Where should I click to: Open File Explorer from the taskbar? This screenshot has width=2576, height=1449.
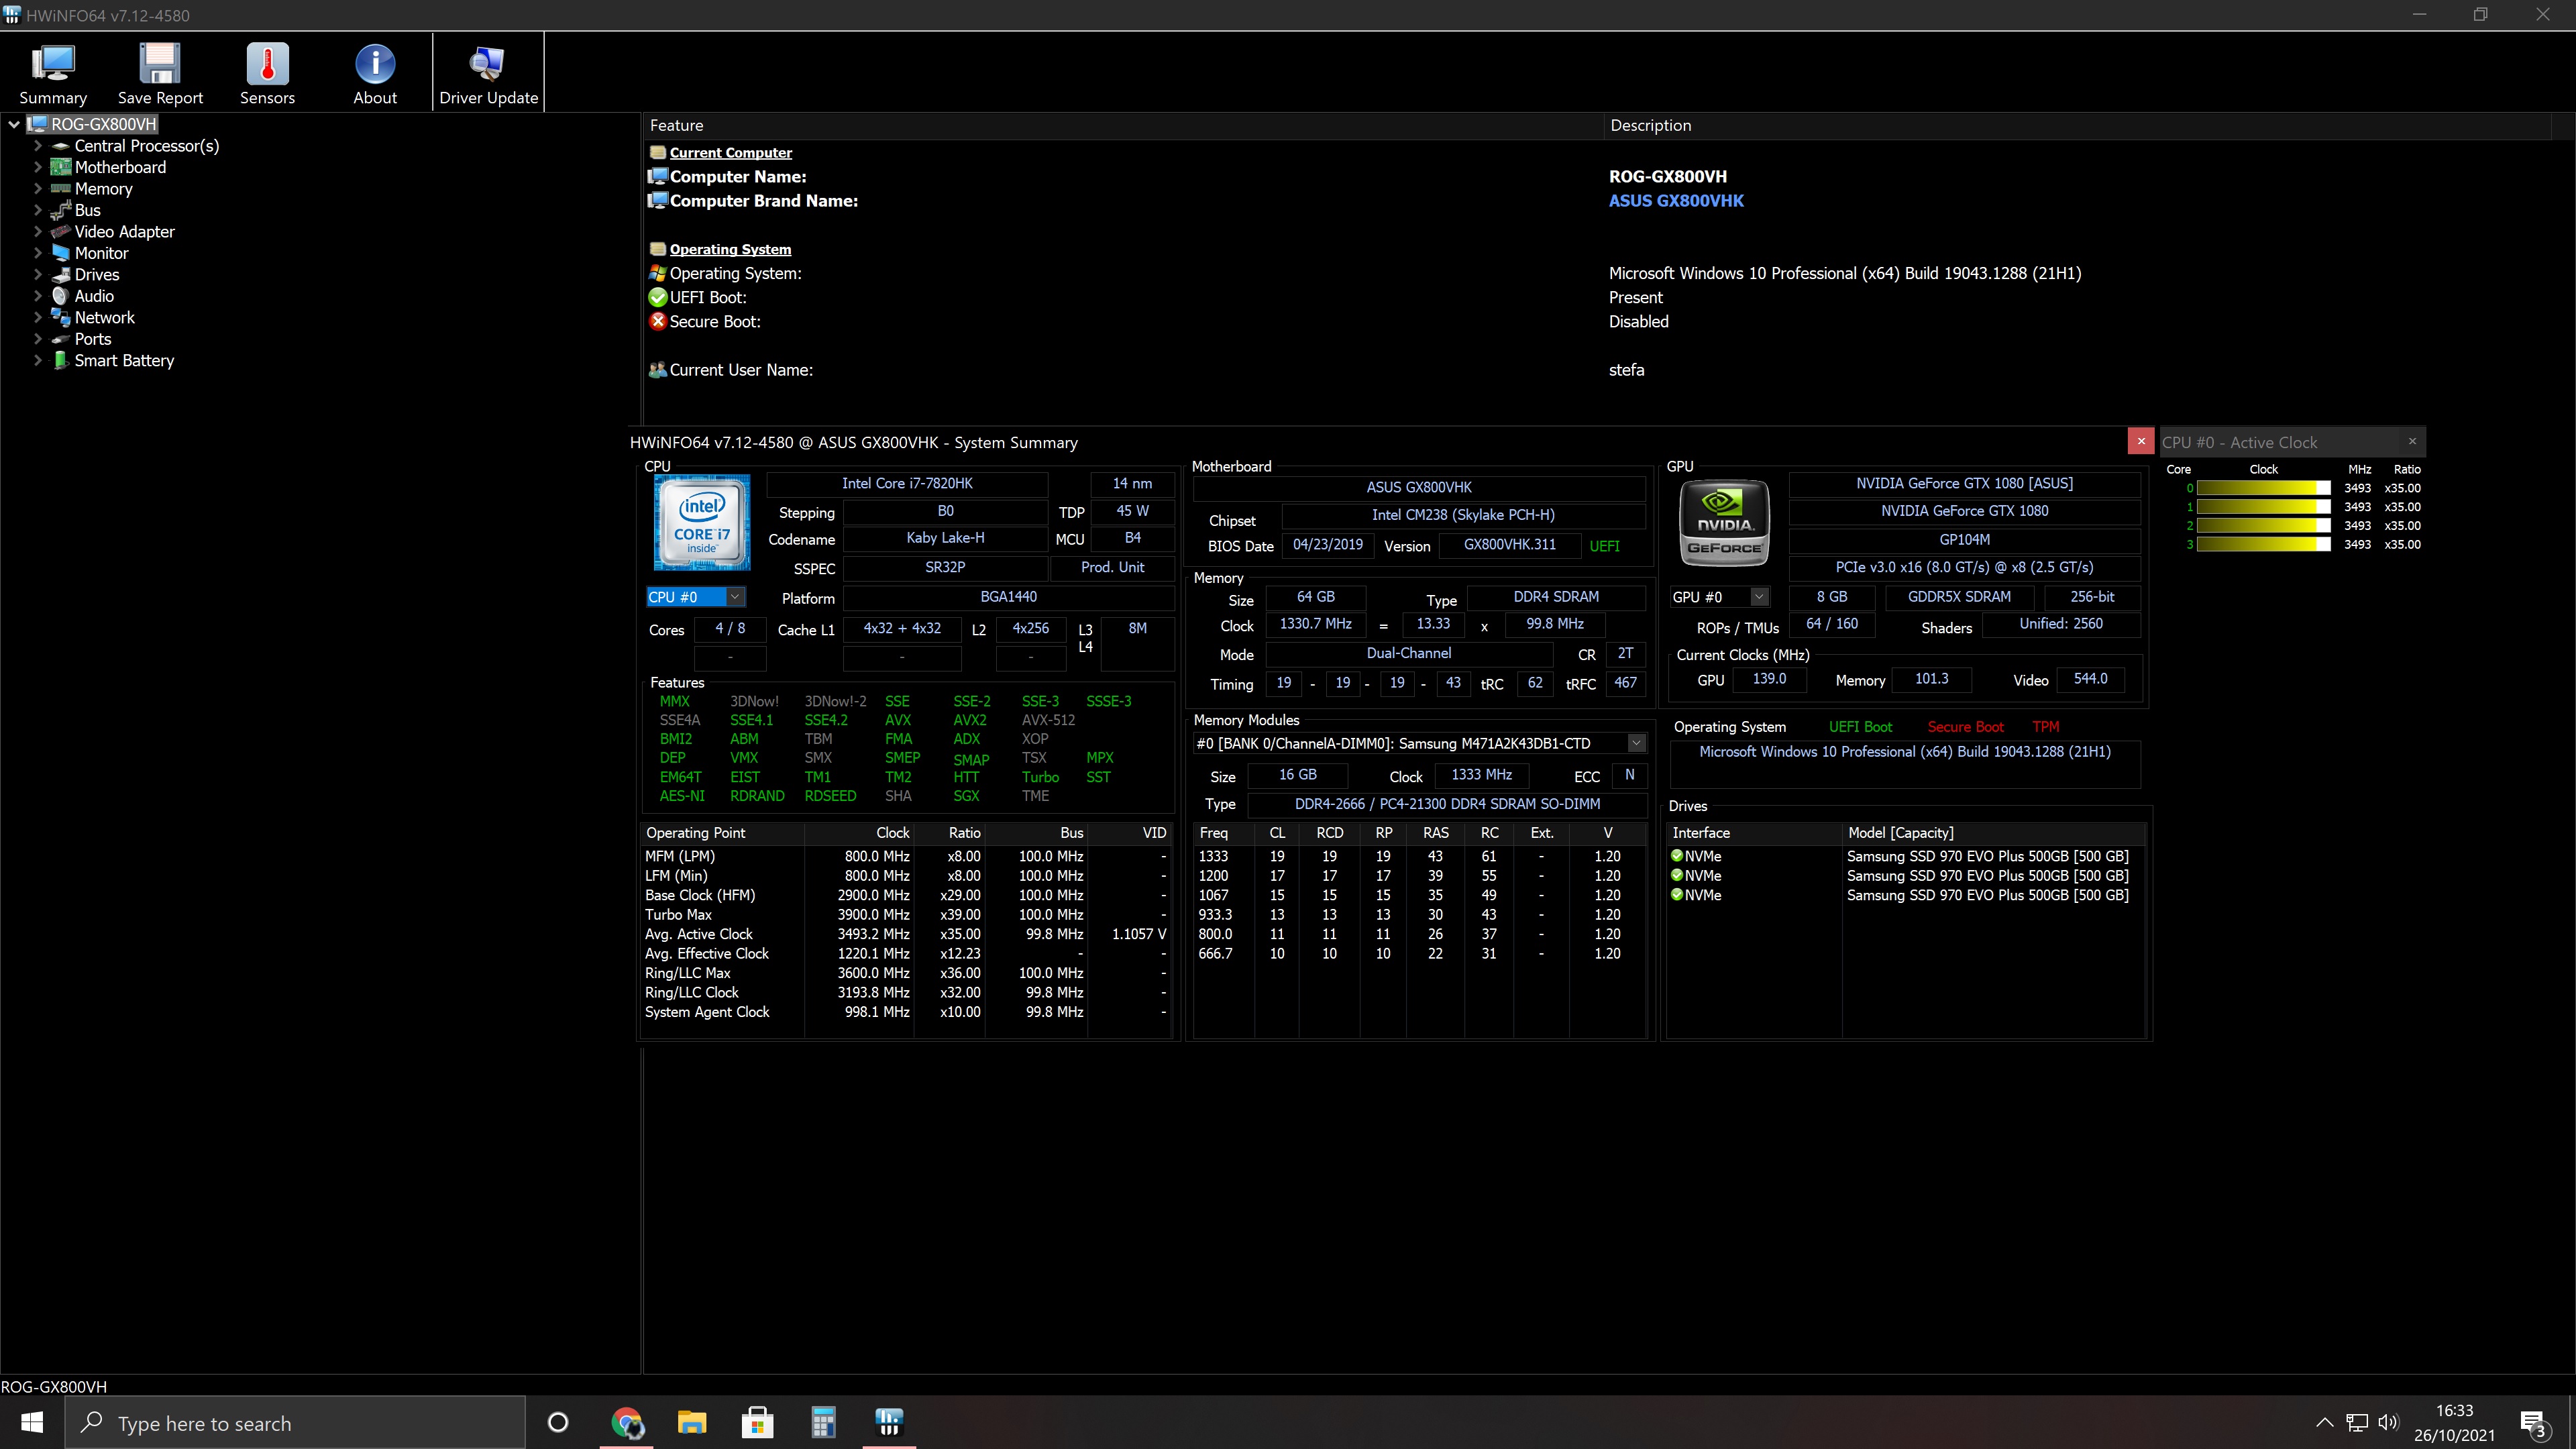pyautogui.click(x=692, y=1422)
